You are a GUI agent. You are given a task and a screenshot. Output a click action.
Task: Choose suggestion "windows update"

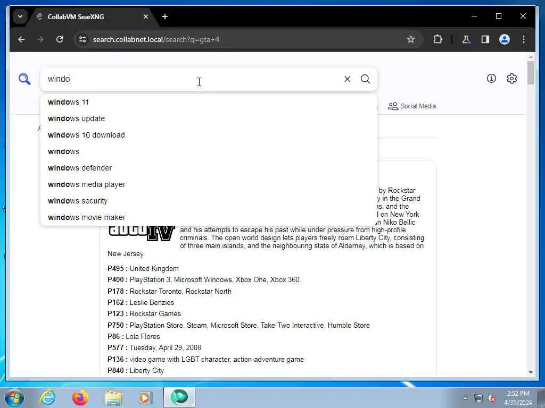209,118
